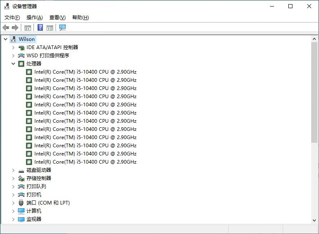Click the Wilson computer node icon
319x234 pixels.
click(x=13, y=39)
